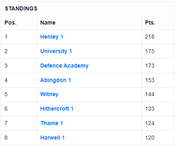This screenshot has height=146, width=175.
Task: Open the Harwell 1 team page
Action: (x=53, y=138)
